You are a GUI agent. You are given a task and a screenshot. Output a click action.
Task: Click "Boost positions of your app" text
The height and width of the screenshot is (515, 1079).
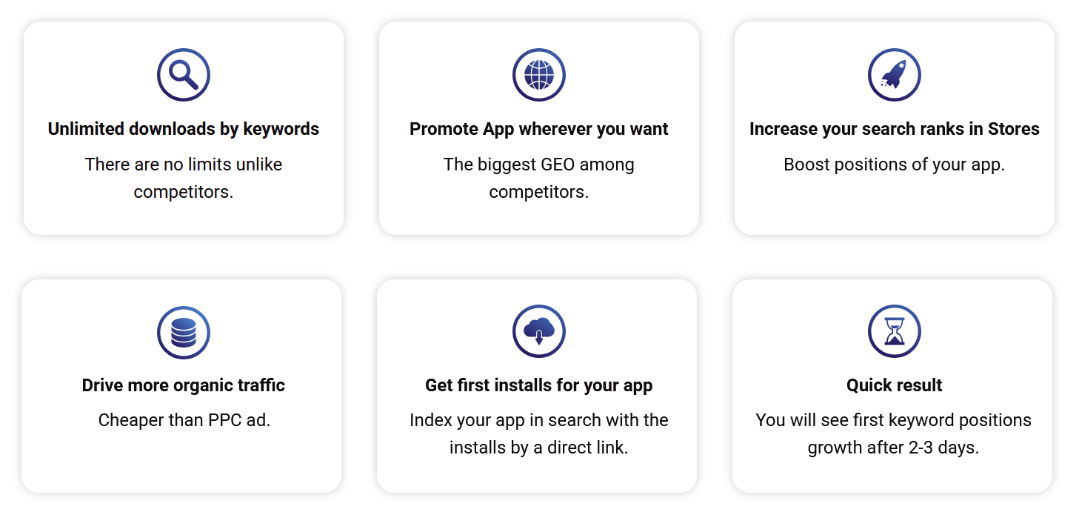894,165
